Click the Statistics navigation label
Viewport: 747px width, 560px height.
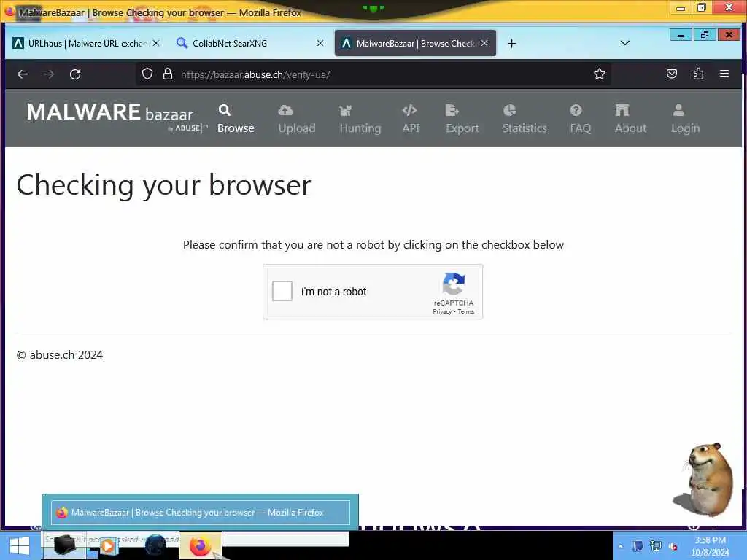(x=525, y=128)
